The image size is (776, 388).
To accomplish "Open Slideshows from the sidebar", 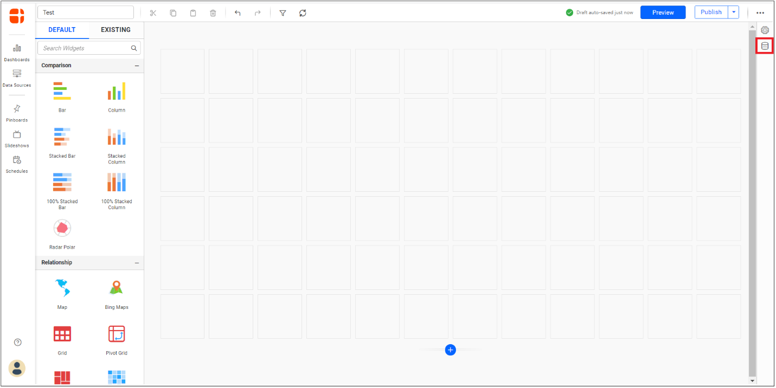I will click(x=17, y=139).
